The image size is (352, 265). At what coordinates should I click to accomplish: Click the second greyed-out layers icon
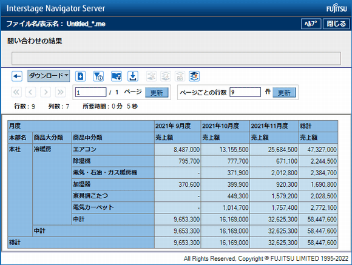click(x=166, y=76)
